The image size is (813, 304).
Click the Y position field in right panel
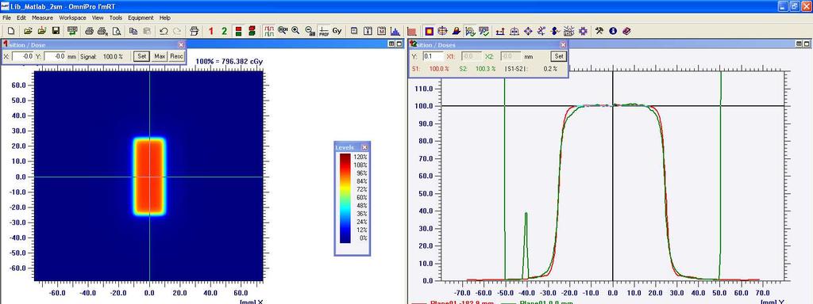click(433, 56)
